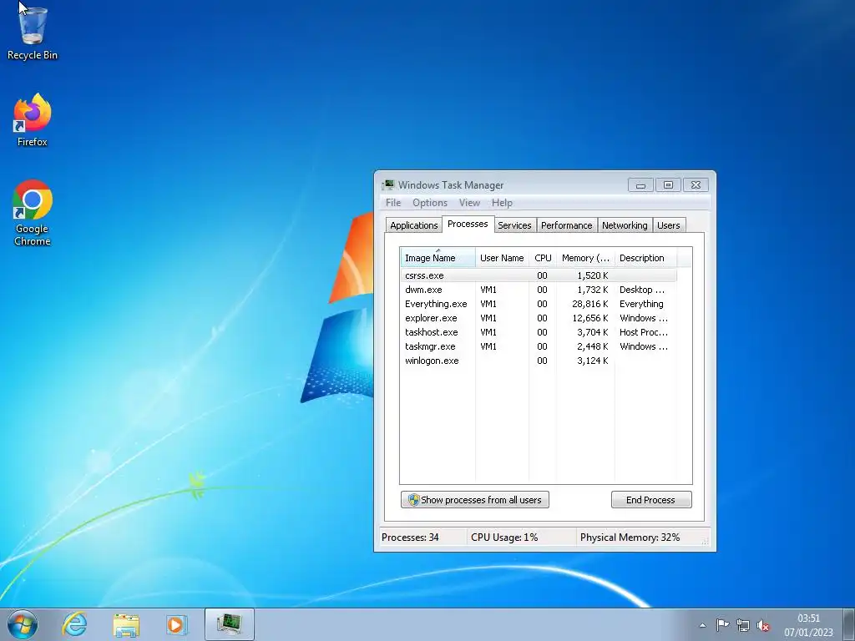Select the winlogon.exe process row
Screen dimensions: 855x641
point(539,361)
